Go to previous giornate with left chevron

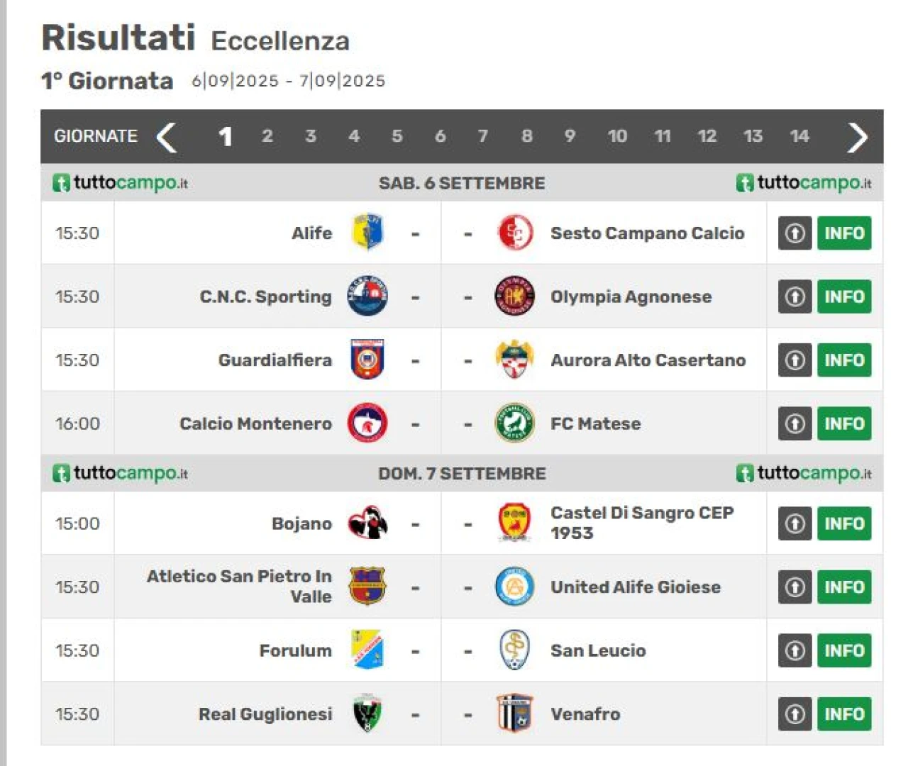click(x=167, y=137)
